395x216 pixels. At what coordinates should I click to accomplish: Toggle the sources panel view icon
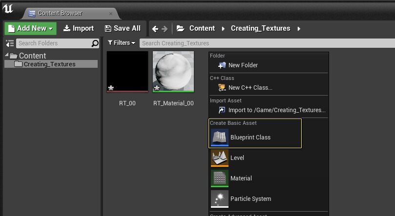10,43
